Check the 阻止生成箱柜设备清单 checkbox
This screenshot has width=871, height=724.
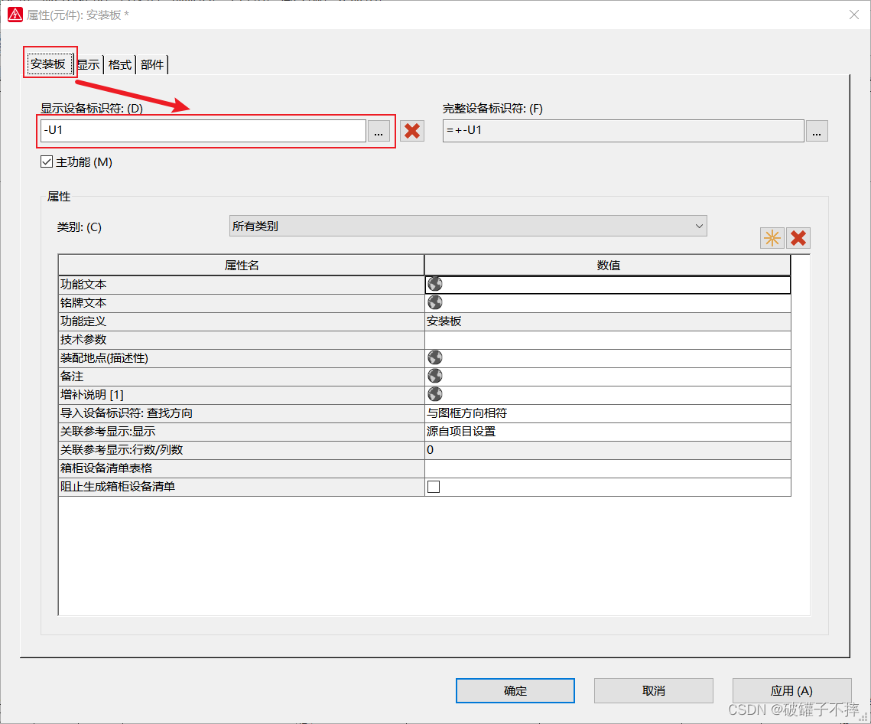coord(434,487)
